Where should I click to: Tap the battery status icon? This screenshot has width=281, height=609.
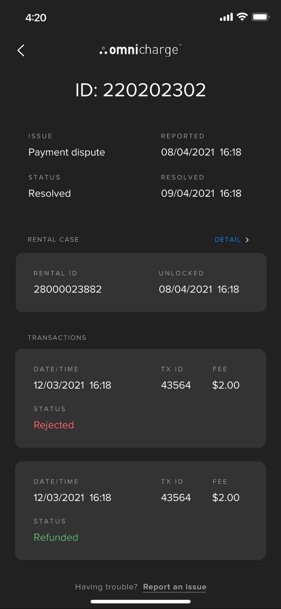point(260,17)
